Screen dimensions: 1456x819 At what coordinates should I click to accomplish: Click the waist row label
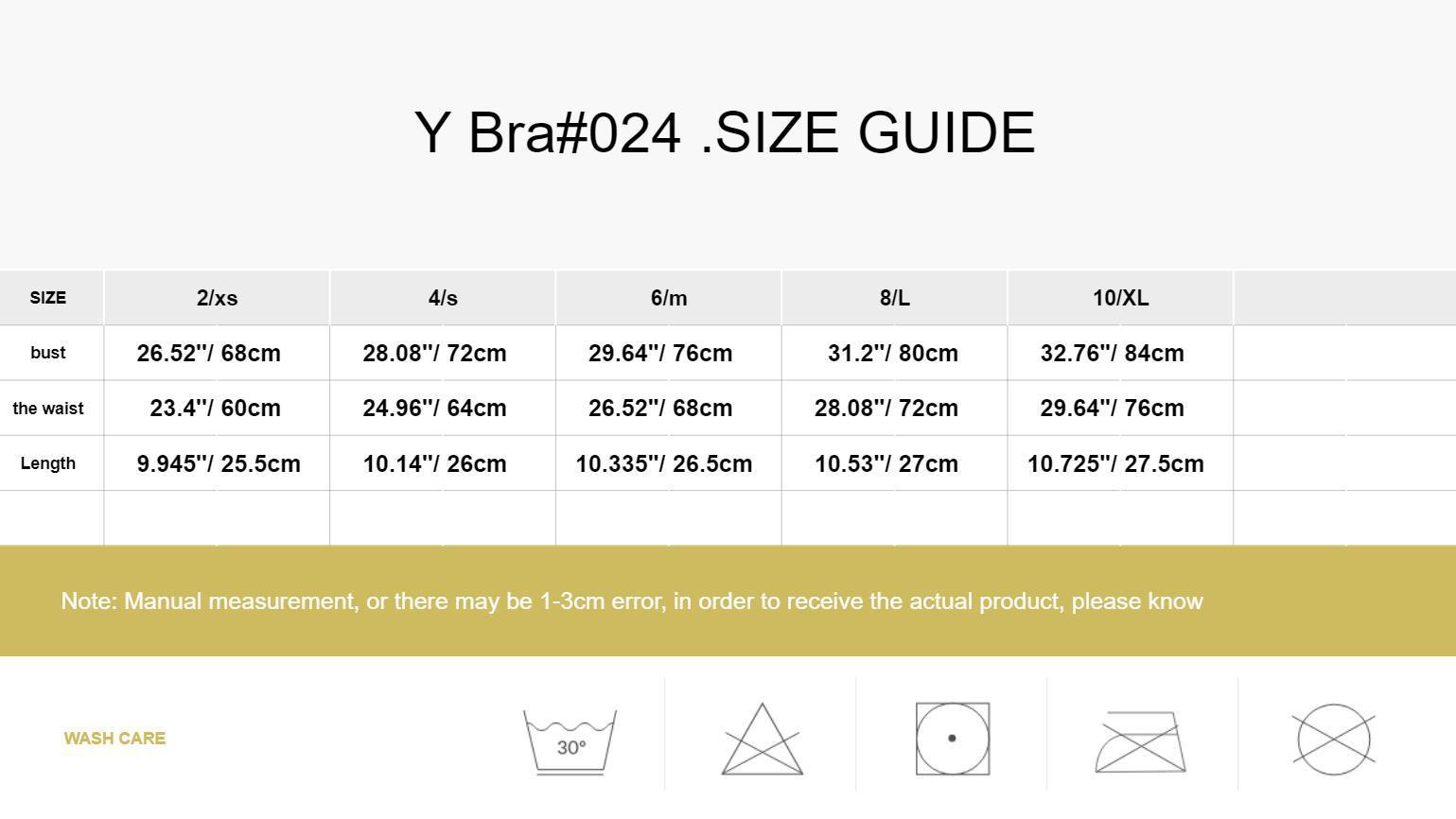(x=48, y=409)
